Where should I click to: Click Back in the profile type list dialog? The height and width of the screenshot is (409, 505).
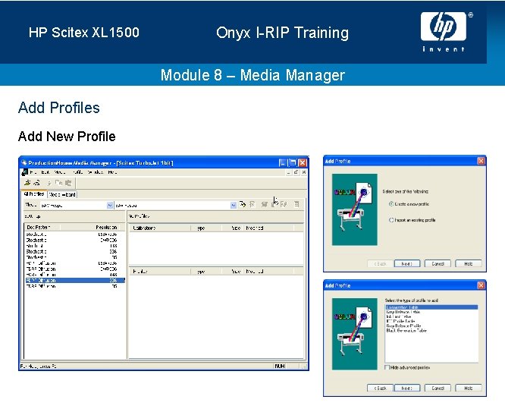coord(380,388)
